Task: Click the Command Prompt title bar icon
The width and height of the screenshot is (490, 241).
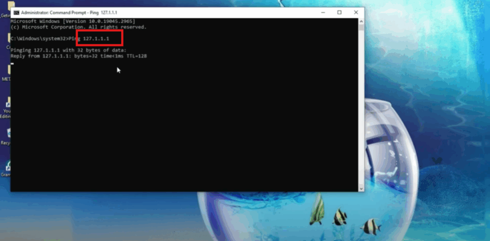Action: coord(15,12)
